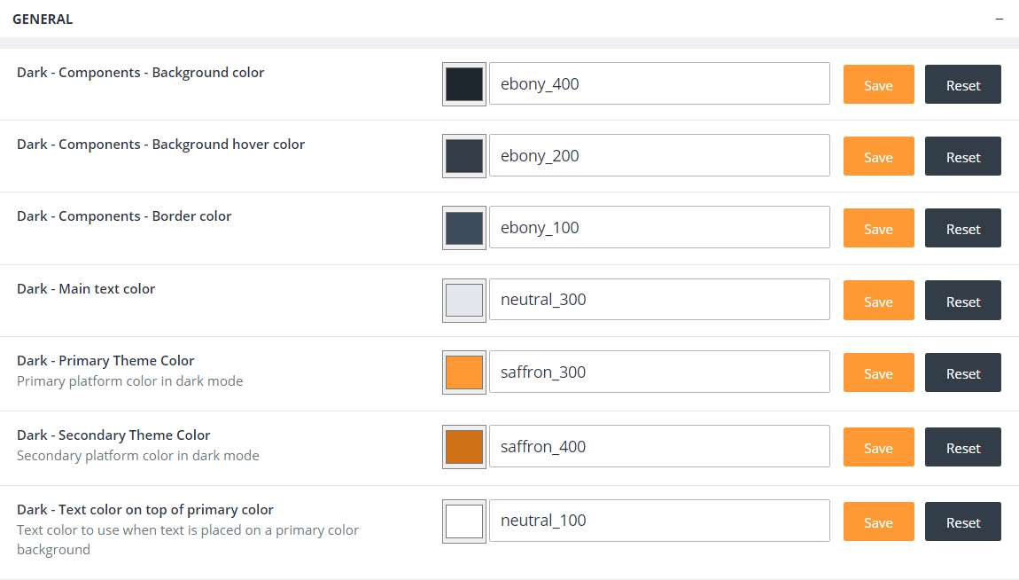
Task: Open the Background color swatch picker
Action: pyautogui.click(x=464, y=84)
